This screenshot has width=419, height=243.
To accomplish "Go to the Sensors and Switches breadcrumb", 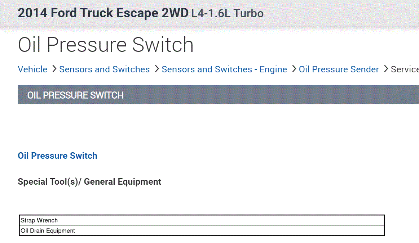I will 104,69.
